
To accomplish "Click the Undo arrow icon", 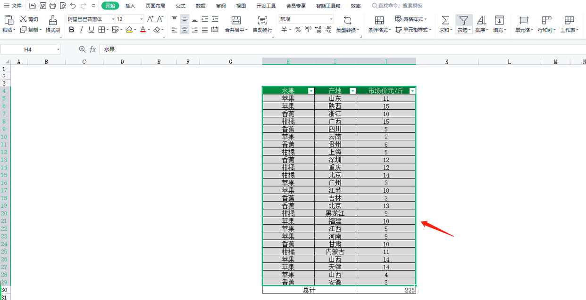I will pos(73,6).
